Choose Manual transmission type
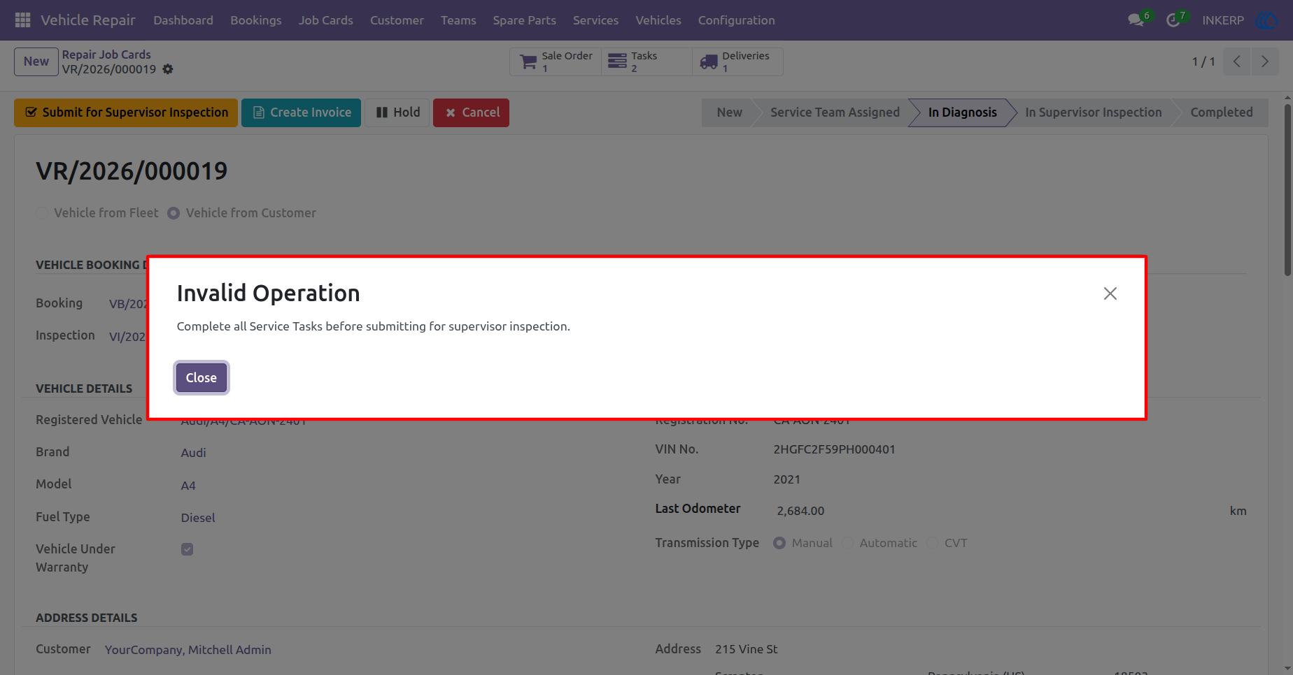Viewport: 1293px width, 675px height. click(779, 543)
